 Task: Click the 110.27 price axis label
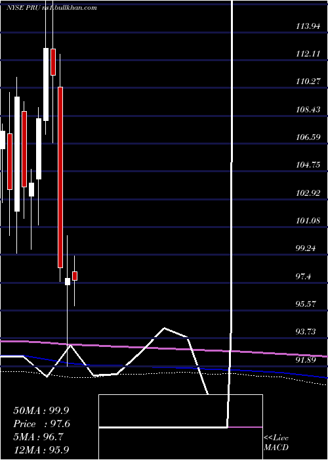click(308, 81)
